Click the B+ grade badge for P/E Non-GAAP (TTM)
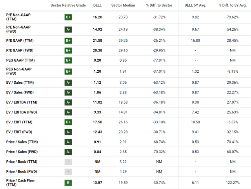This screenshot has width=251, height=189. tap(68, 18)
